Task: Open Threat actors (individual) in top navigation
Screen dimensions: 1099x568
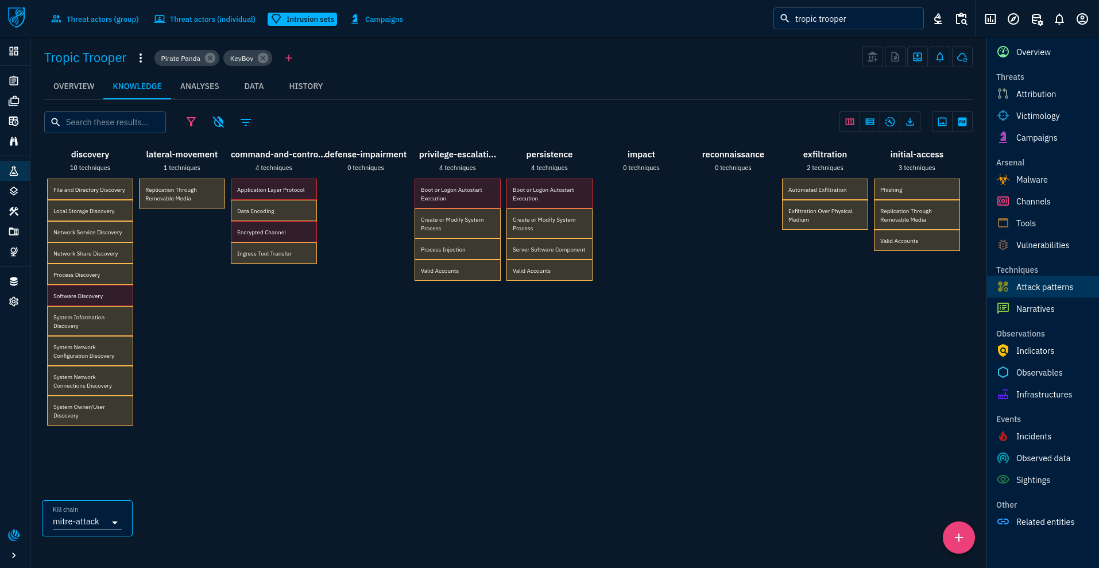Action: [x=205, y=19]
